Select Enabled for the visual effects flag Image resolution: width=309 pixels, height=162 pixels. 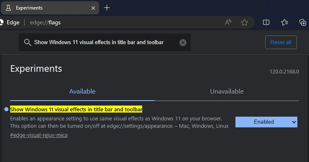(x=266, y=122)
